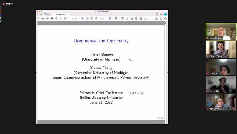Select Tilman Börgers video thumbnail
The height and width of the screenshot is (134, 237).
[x=221, y=32]
